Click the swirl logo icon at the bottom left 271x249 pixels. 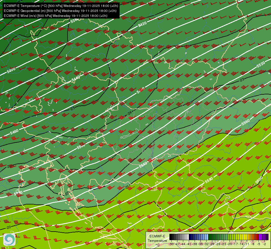(9, 240)
